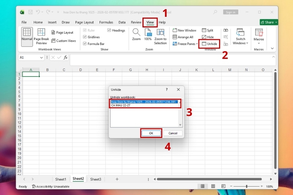The image size is (293, 195).
Task: Open a New Window
Action: tap(185, 30)
